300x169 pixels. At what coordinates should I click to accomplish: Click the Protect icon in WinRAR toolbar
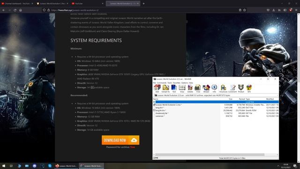241,89
